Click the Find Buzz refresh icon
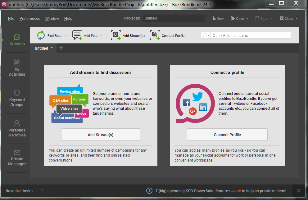The width and height of the screenshot is (308, 200). point(41,35)
